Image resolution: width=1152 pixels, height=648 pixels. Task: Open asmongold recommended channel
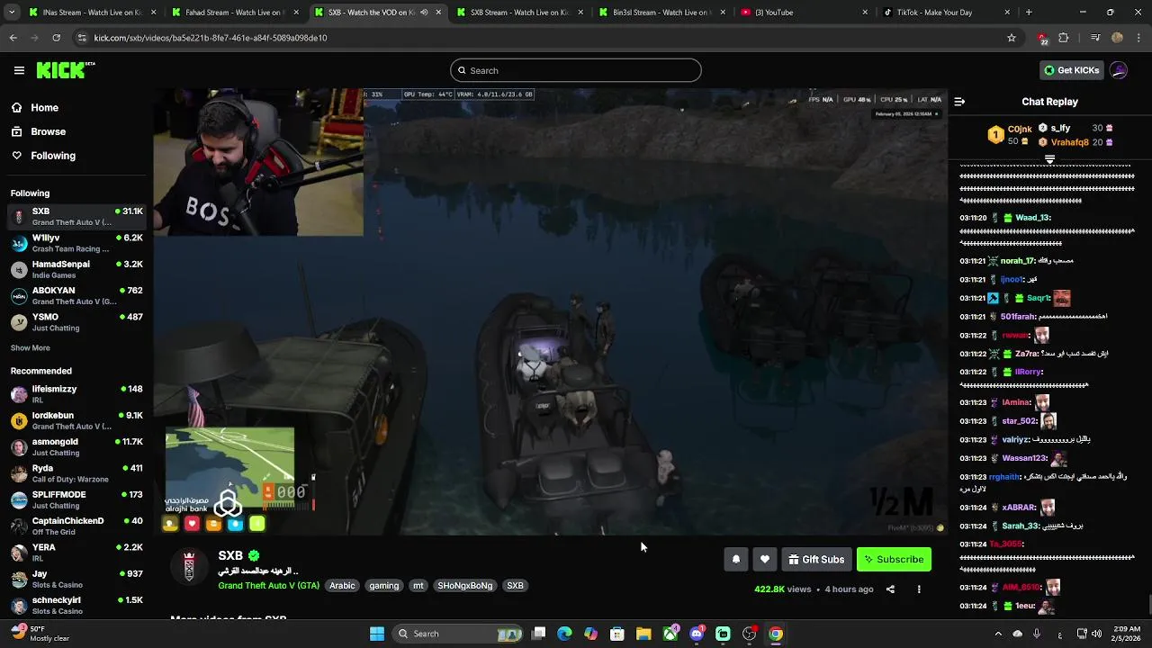[x=76, y=446]
